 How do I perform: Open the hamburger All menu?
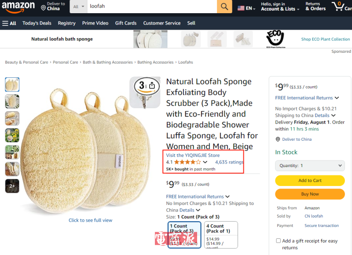coord(9,23)
